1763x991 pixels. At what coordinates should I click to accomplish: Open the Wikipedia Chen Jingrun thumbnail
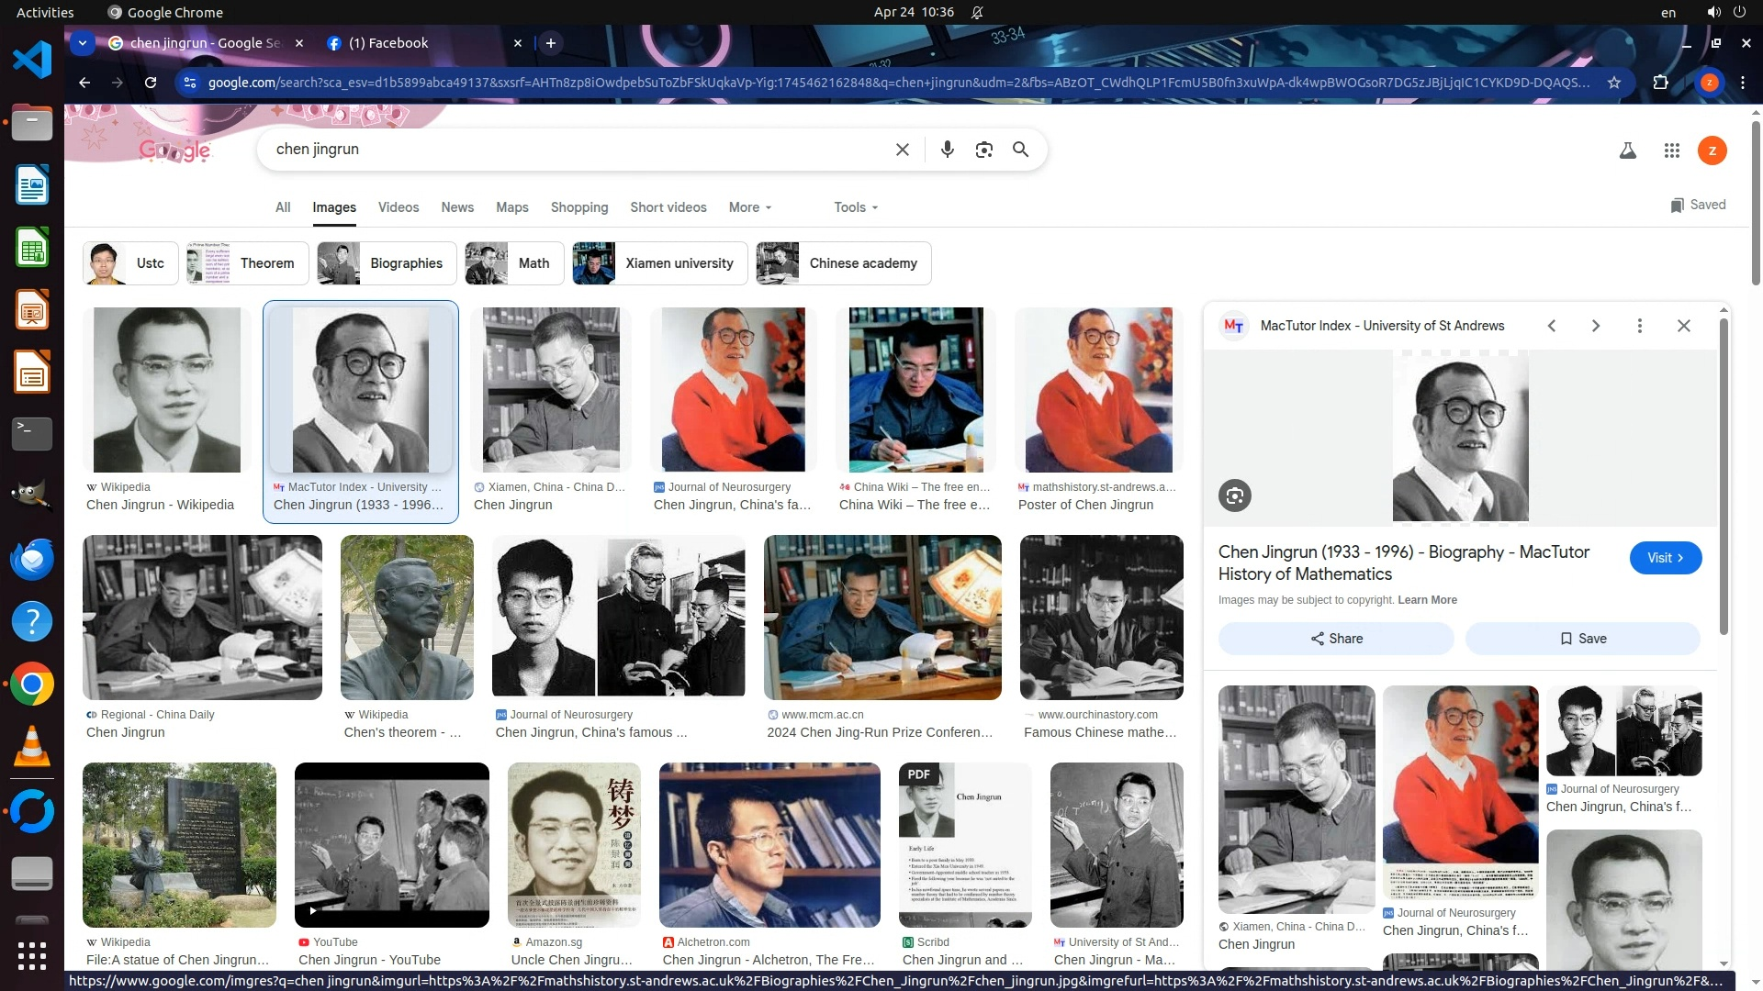pos(166,390)
